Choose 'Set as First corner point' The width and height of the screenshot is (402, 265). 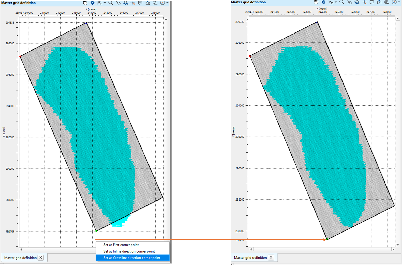click(x=121, y=245)
